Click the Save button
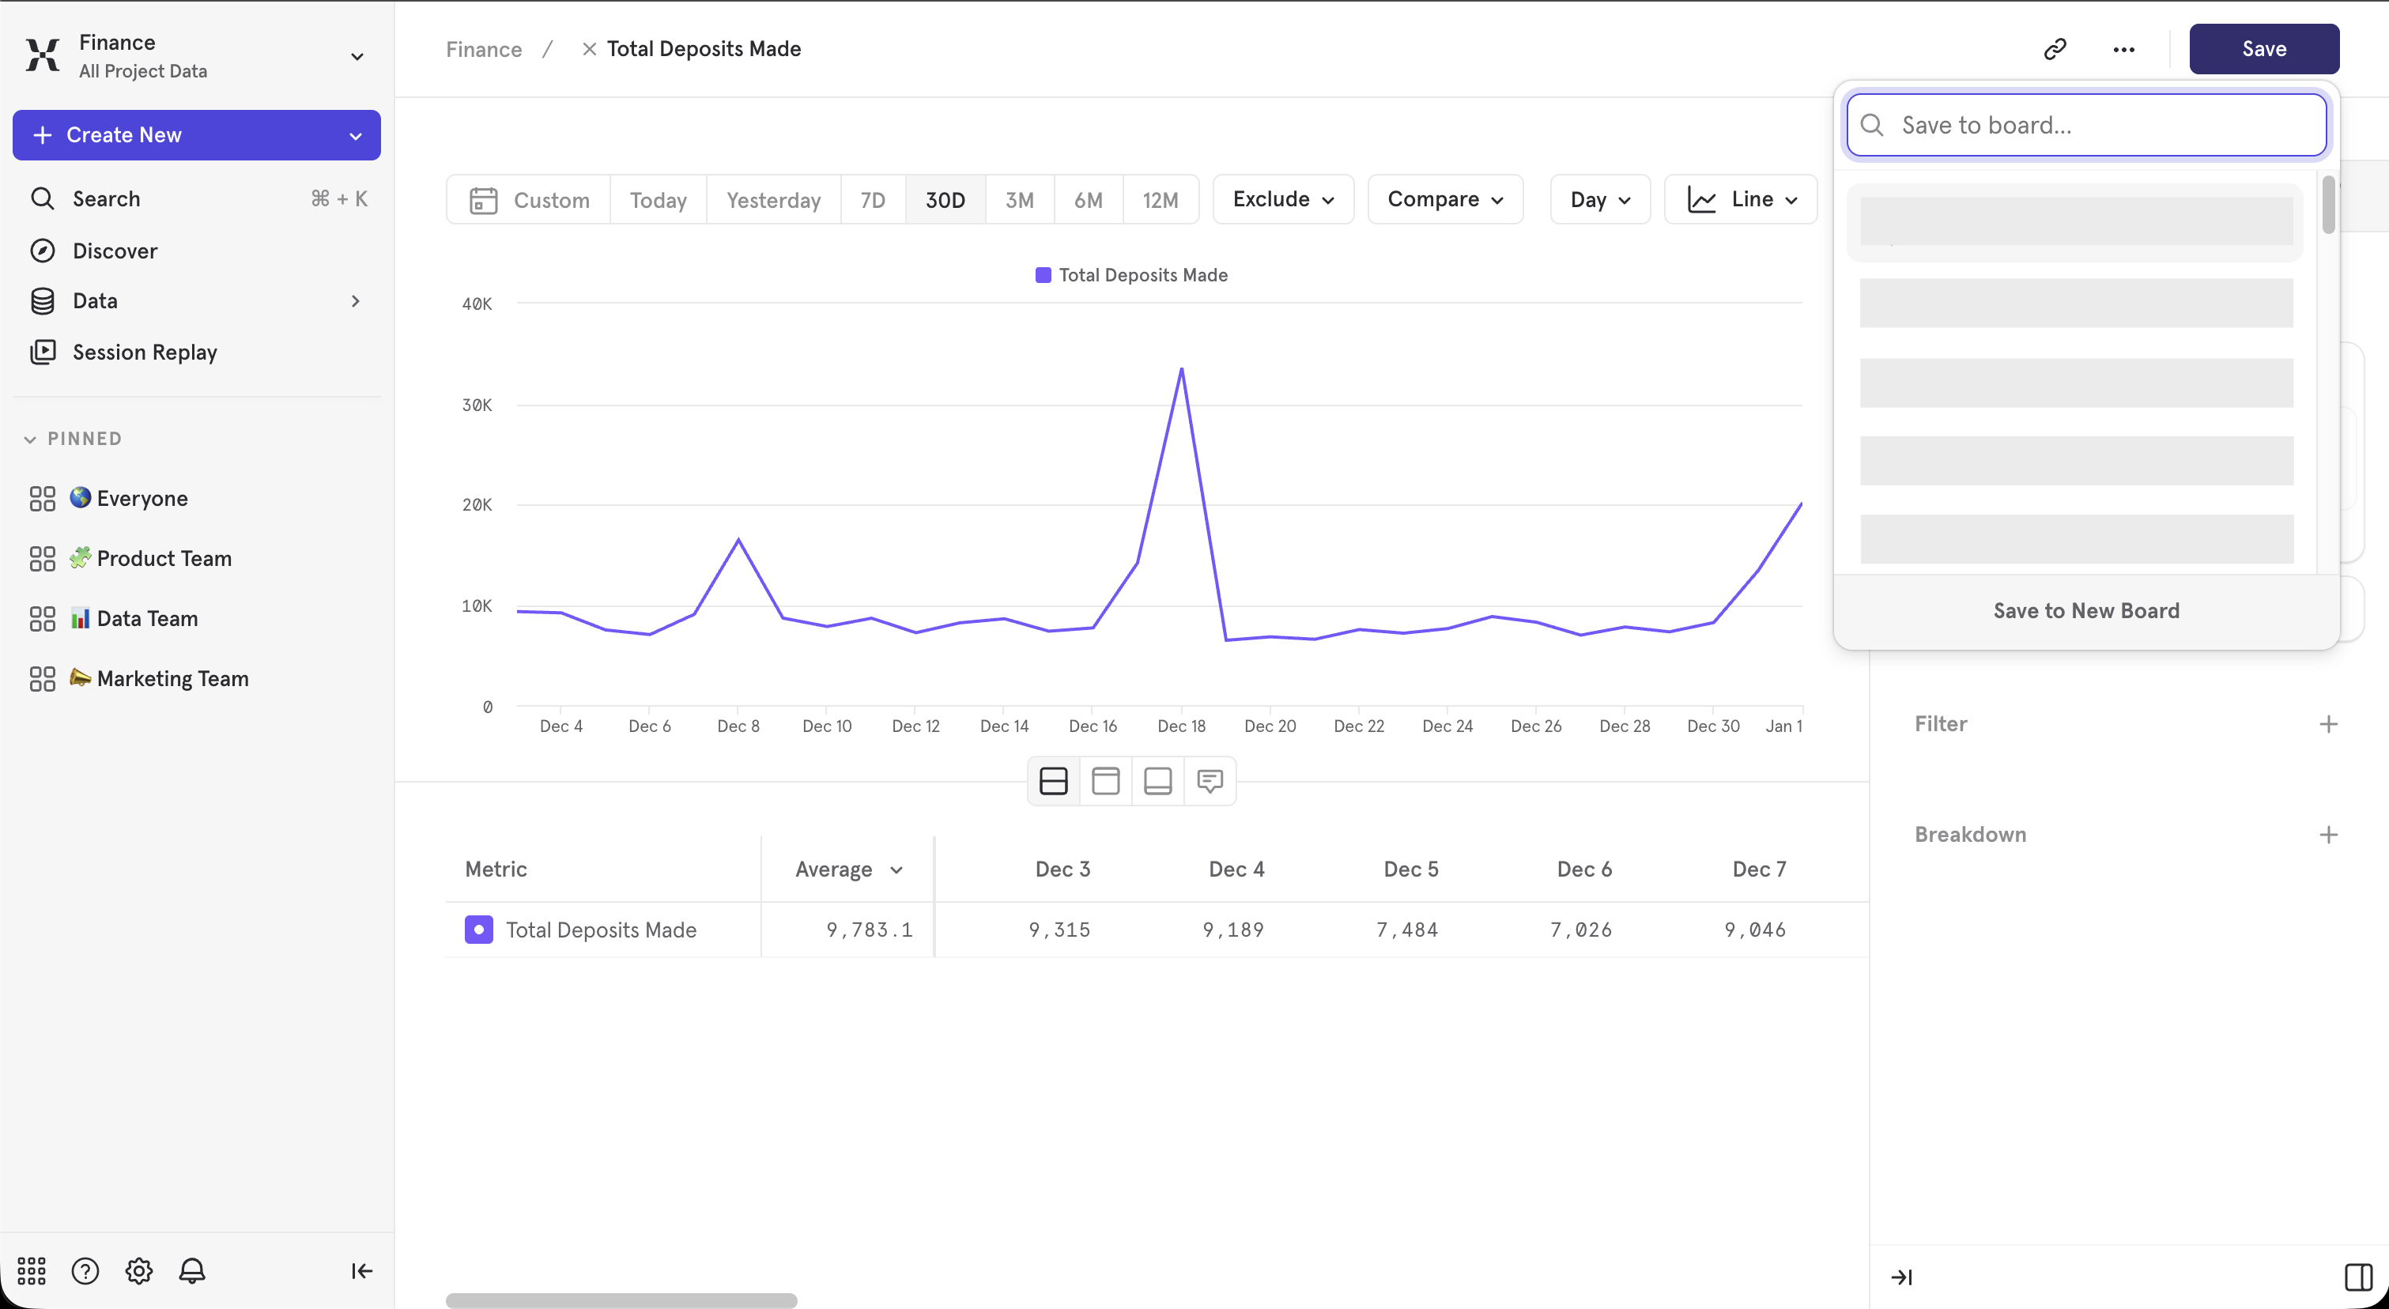2389x1309 pixels. click(x=2264, y=49)
